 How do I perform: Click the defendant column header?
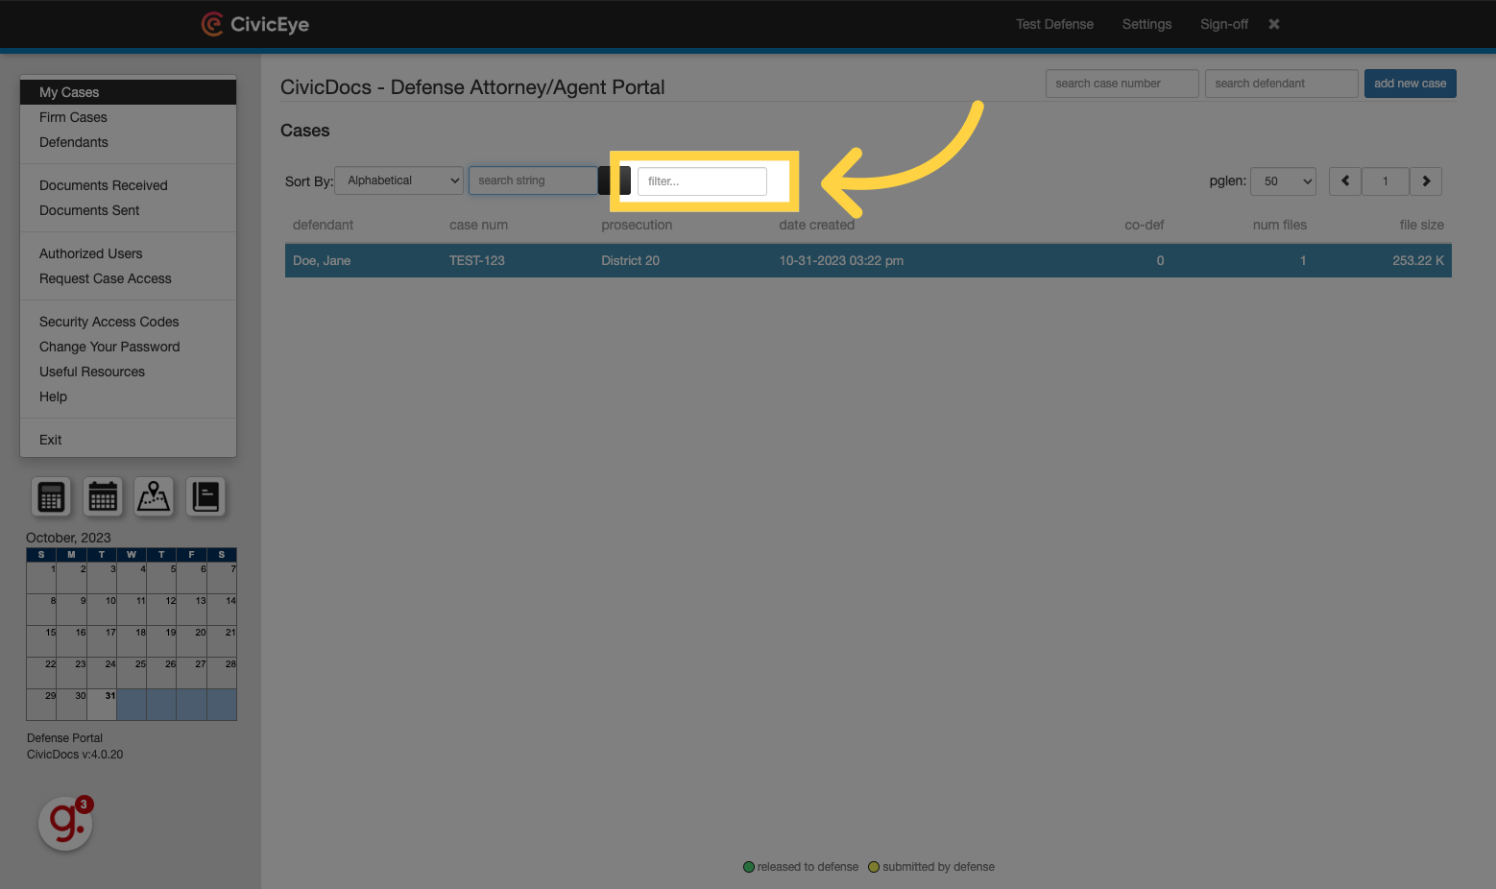click(323, 225)
